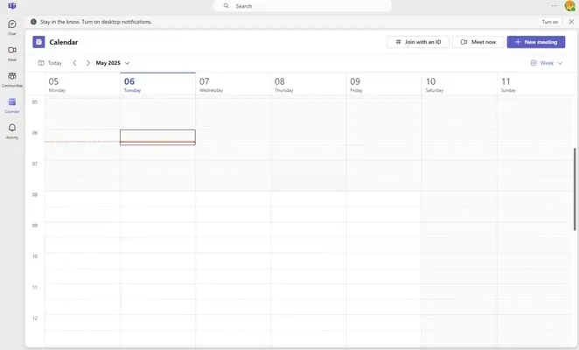Go to previous week arrow

pos(74,63)
